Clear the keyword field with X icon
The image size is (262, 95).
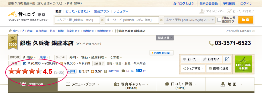pos(161,20)
